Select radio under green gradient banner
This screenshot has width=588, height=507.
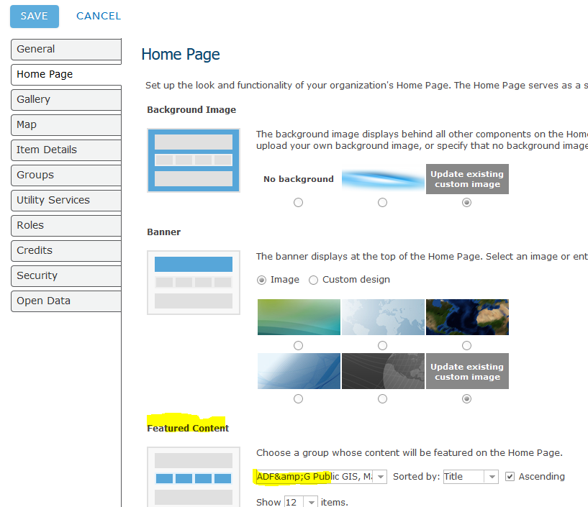[x=298, y=345]
